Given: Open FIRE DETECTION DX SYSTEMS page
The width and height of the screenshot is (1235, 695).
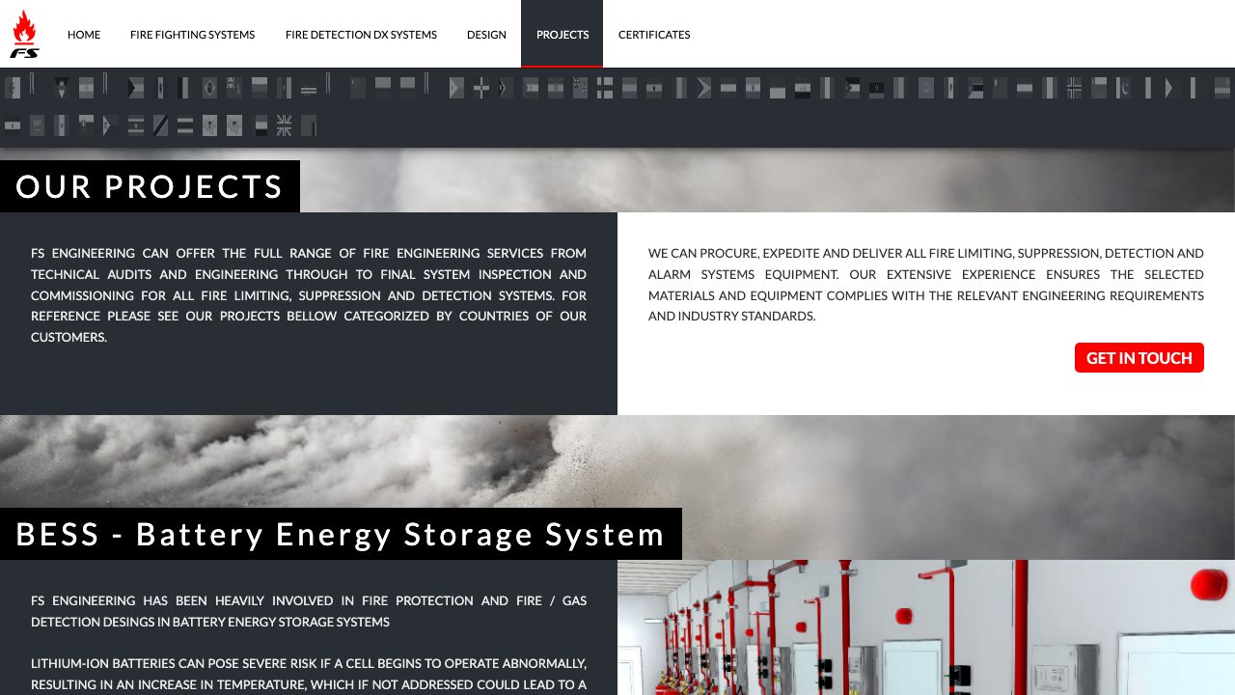Looking at the screenshot, I should (x=361, y=34).
